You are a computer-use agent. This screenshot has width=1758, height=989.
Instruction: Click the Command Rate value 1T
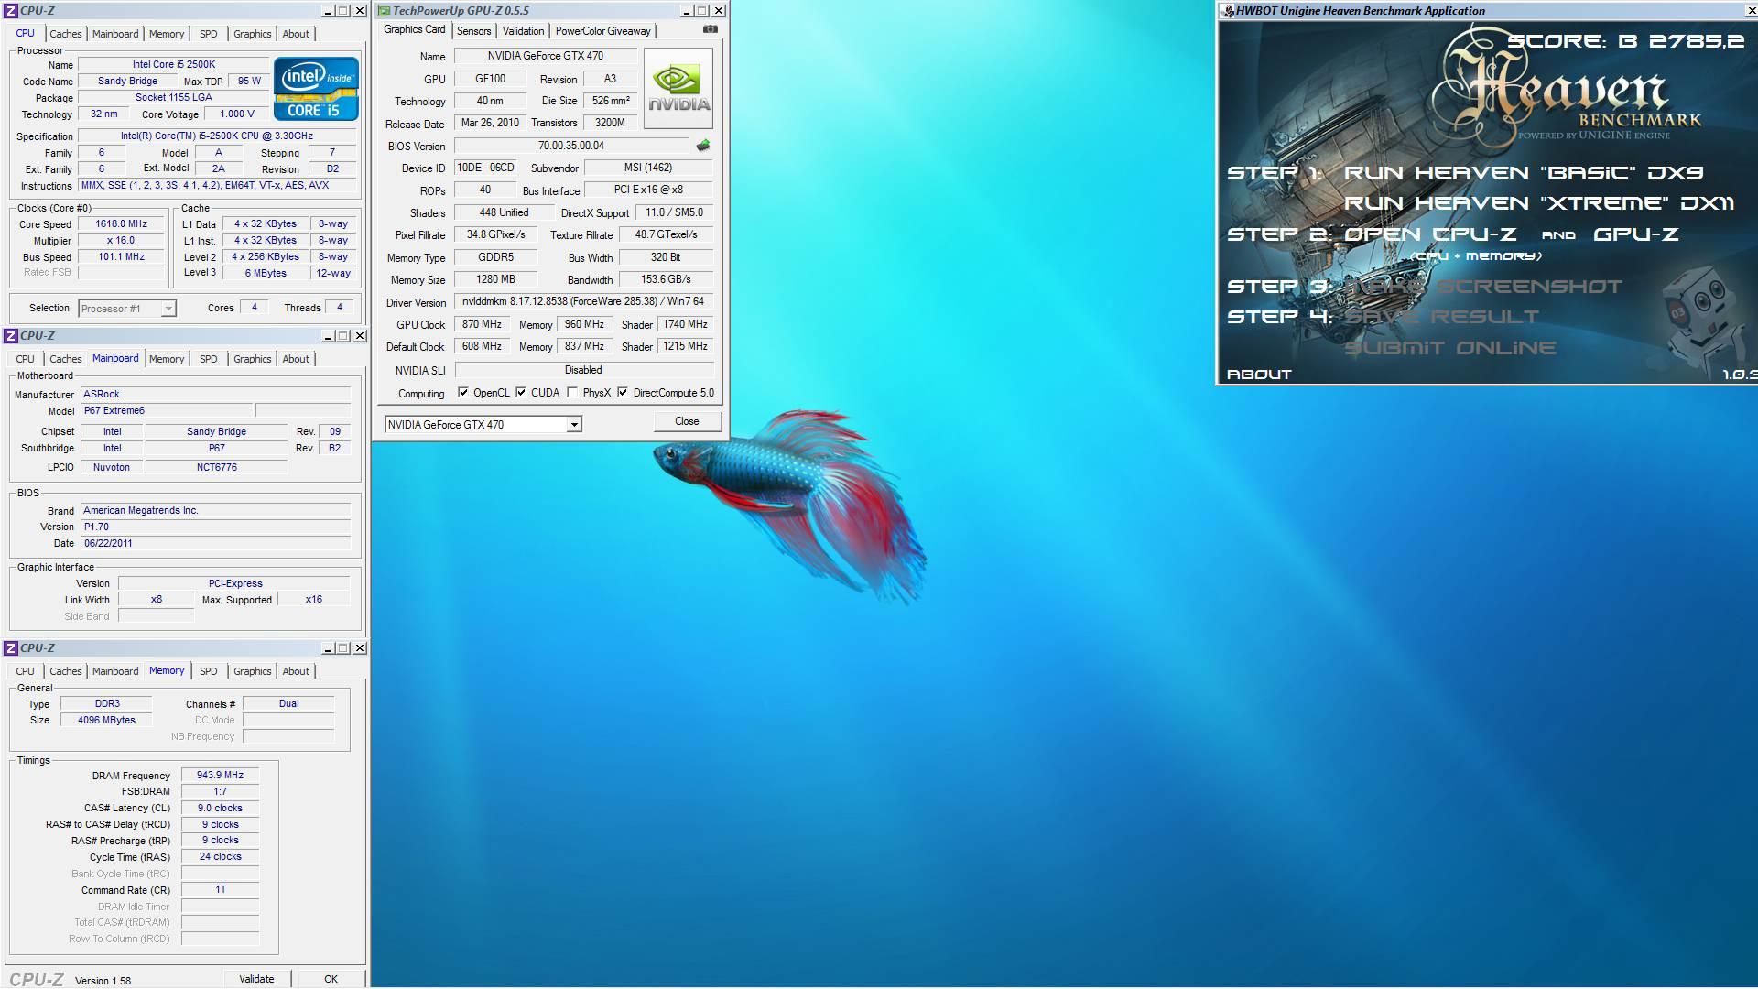pyautogui.click(x=220, y=890)
